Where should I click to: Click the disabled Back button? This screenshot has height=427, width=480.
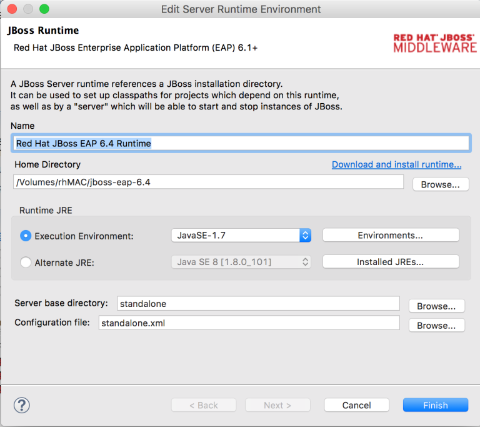[x=204, y=405]
